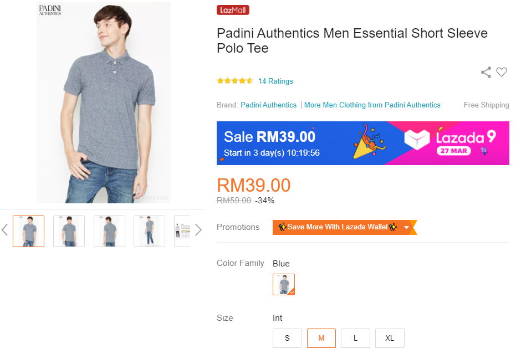Show next product thumbnails with right arrow
Image resolution: width=516 pixels, height=354 pixels.
click(198, 229)
